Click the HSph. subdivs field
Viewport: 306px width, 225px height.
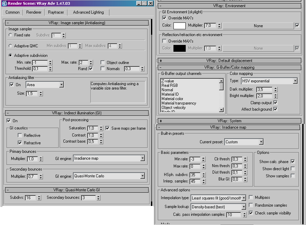pos(195,175)
